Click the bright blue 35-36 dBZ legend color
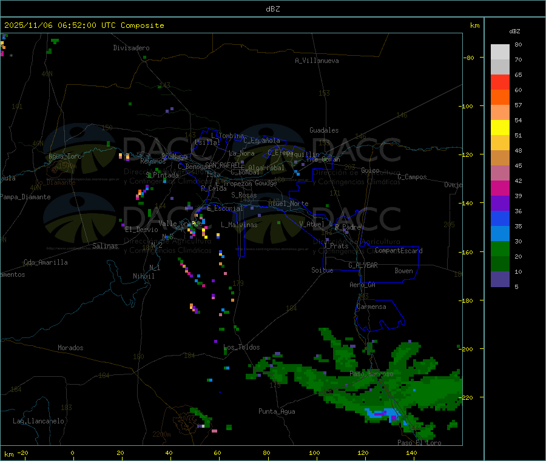This screenshot has height=461, width=546. tap(500, 218)
